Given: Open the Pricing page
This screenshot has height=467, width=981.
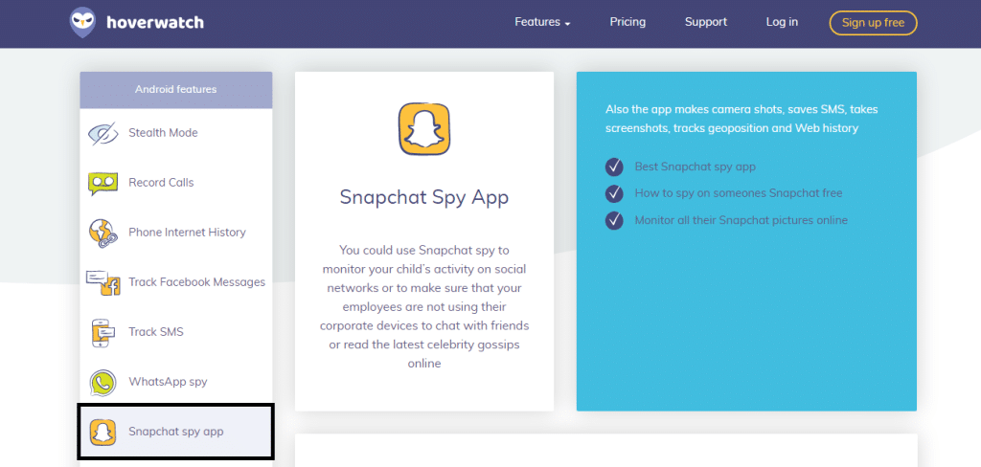Looking at the screenshot, I should (627, 22).
